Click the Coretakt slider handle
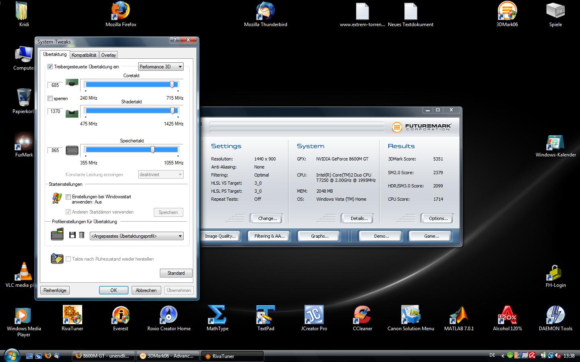The height and width of the screenshot is (362, 580). pyautogui.click(x=172, y=84)
